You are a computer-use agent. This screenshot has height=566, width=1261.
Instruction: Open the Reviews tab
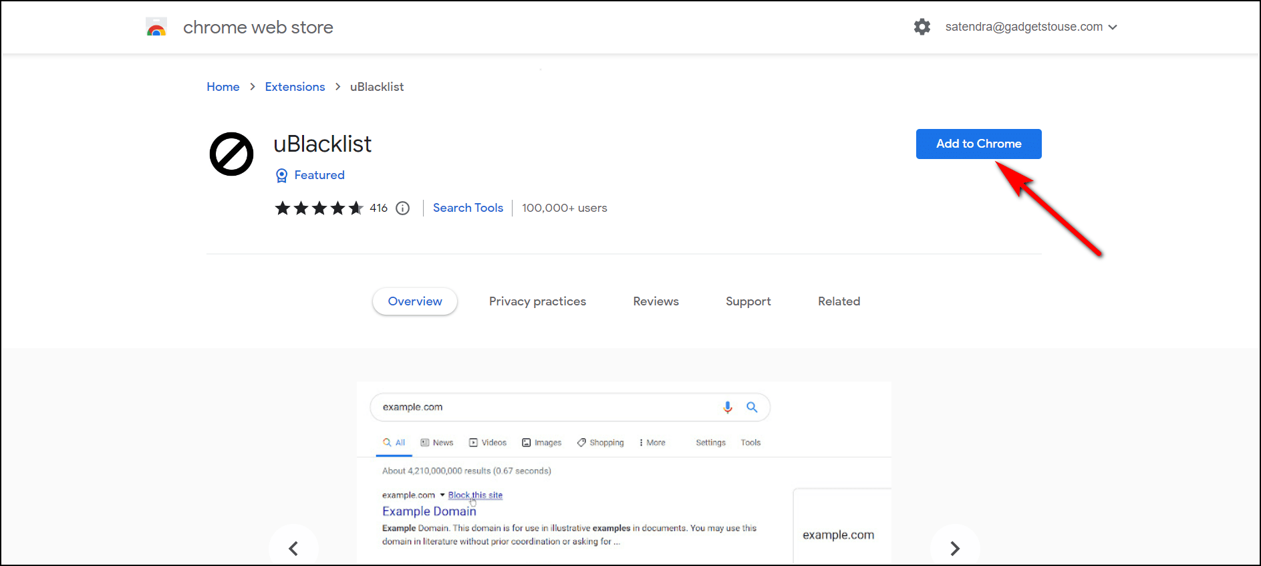point(656,301)
